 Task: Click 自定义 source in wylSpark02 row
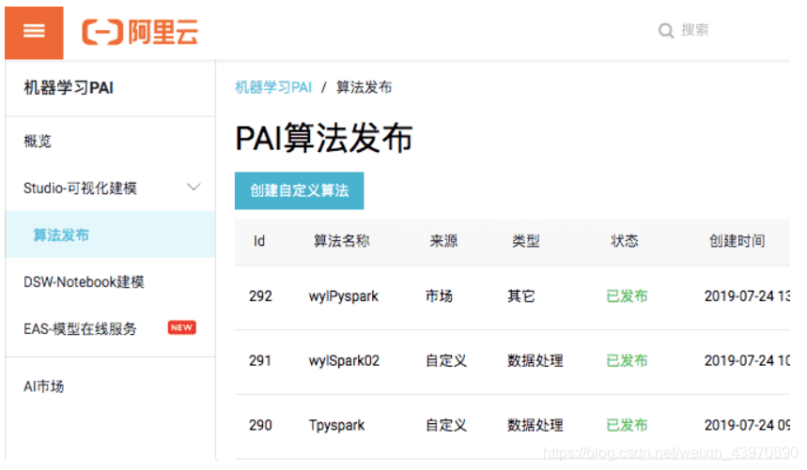pyautogui.click(x=446, y=360)
